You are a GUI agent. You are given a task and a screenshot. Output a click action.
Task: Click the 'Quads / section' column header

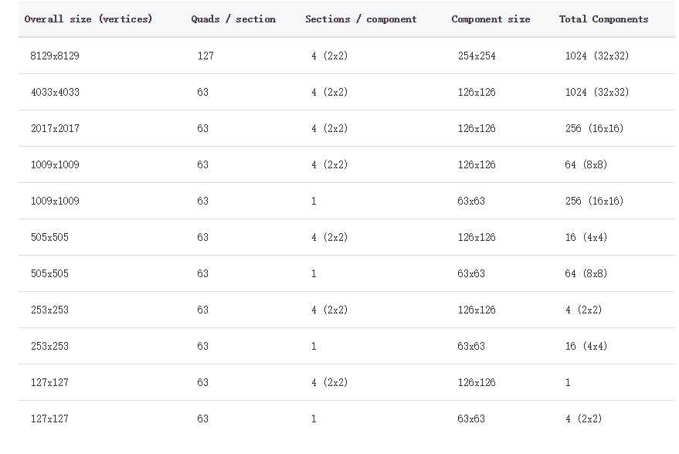[x=233, y=19]
